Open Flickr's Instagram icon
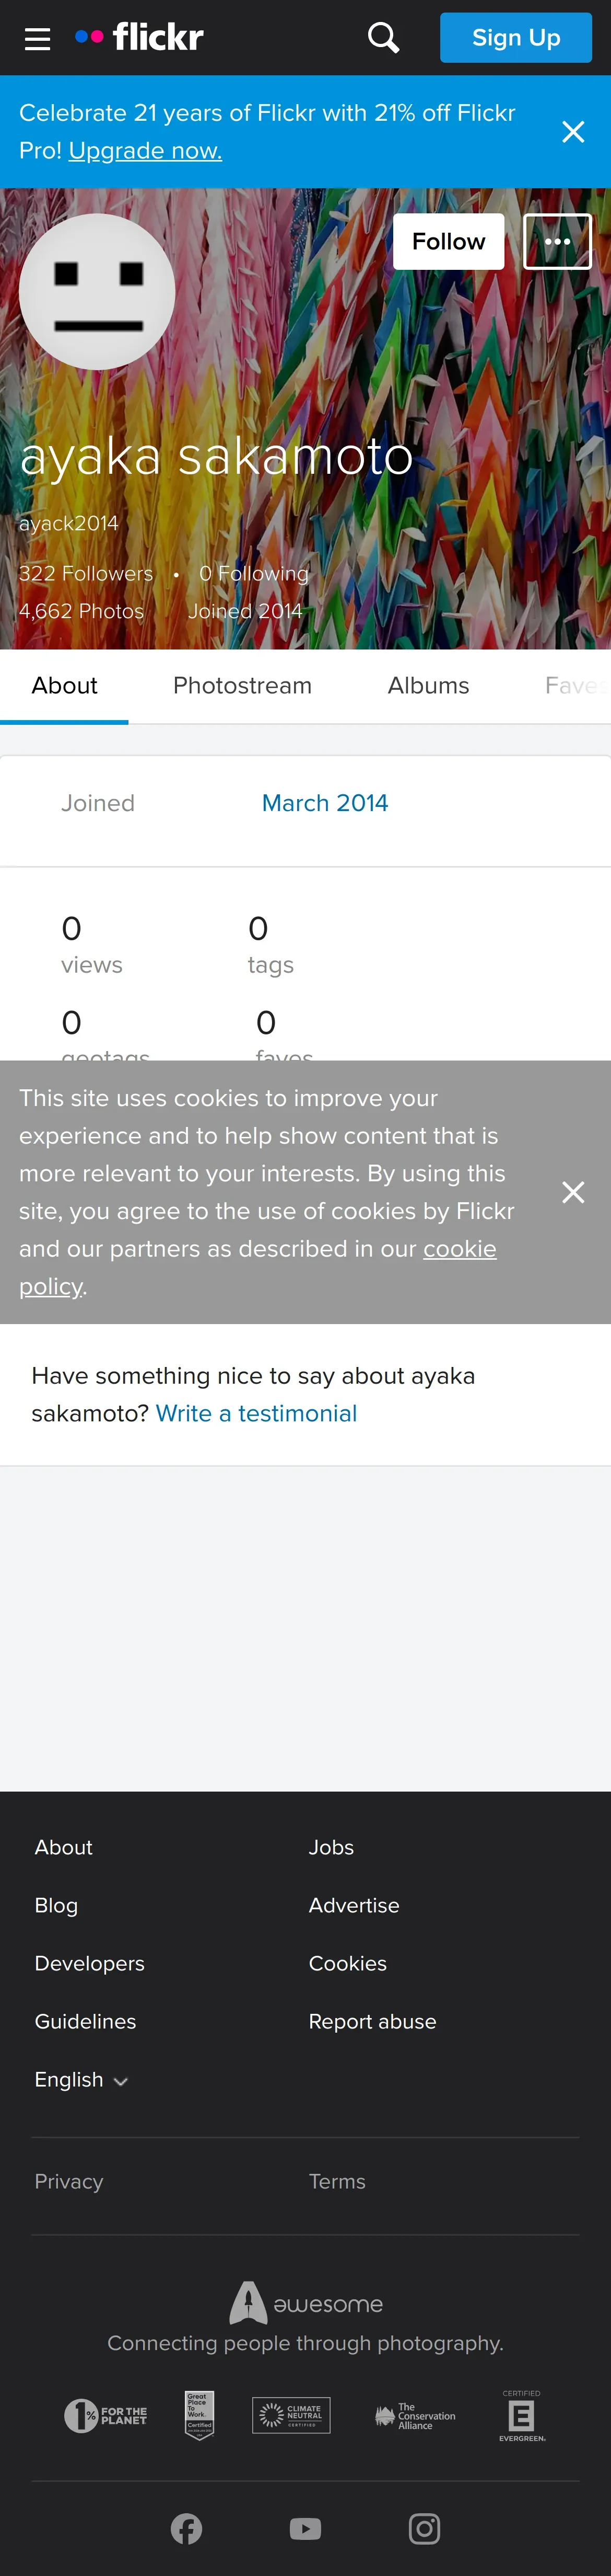The width and height of the screenshot is (611, 2576). pos(424,2529)
